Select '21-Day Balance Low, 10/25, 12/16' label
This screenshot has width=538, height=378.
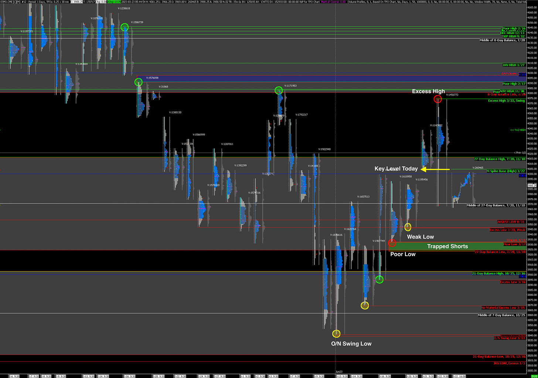[x=499, y=357]
